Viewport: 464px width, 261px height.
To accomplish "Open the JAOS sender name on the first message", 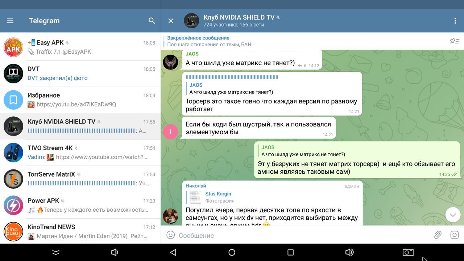I will (x=192, y=54).
